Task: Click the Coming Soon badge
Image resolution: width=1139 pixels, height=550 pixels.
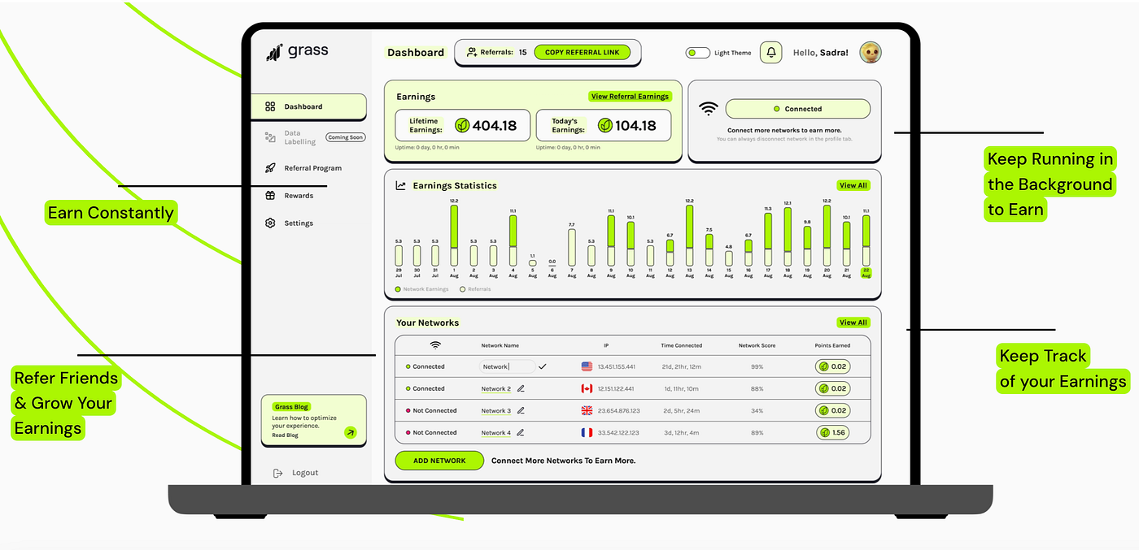Action: pyautogui.click(x=345, y=137)
